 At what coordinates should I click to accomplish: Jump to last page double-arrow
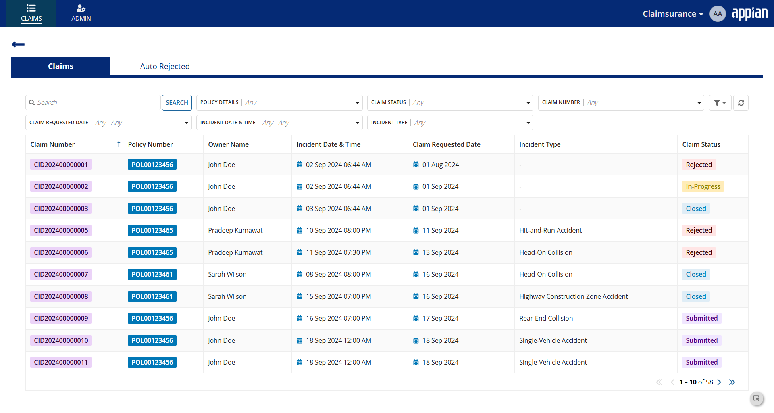tap(732, 382)
